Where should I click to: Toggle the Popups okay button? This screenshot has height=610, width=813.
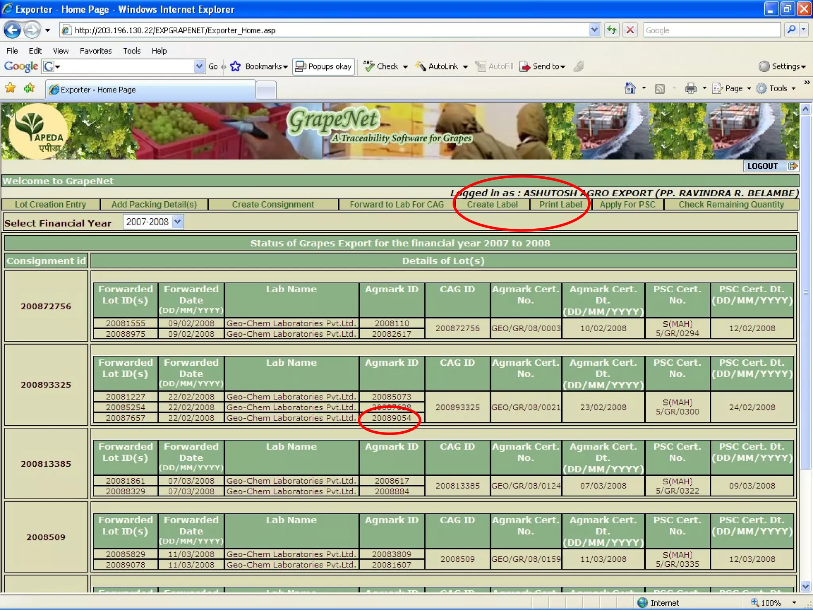point(324,66)
